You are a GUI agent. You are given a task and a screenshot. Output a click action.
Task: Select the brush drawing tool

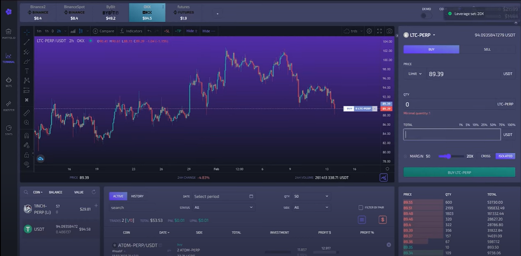27,61
